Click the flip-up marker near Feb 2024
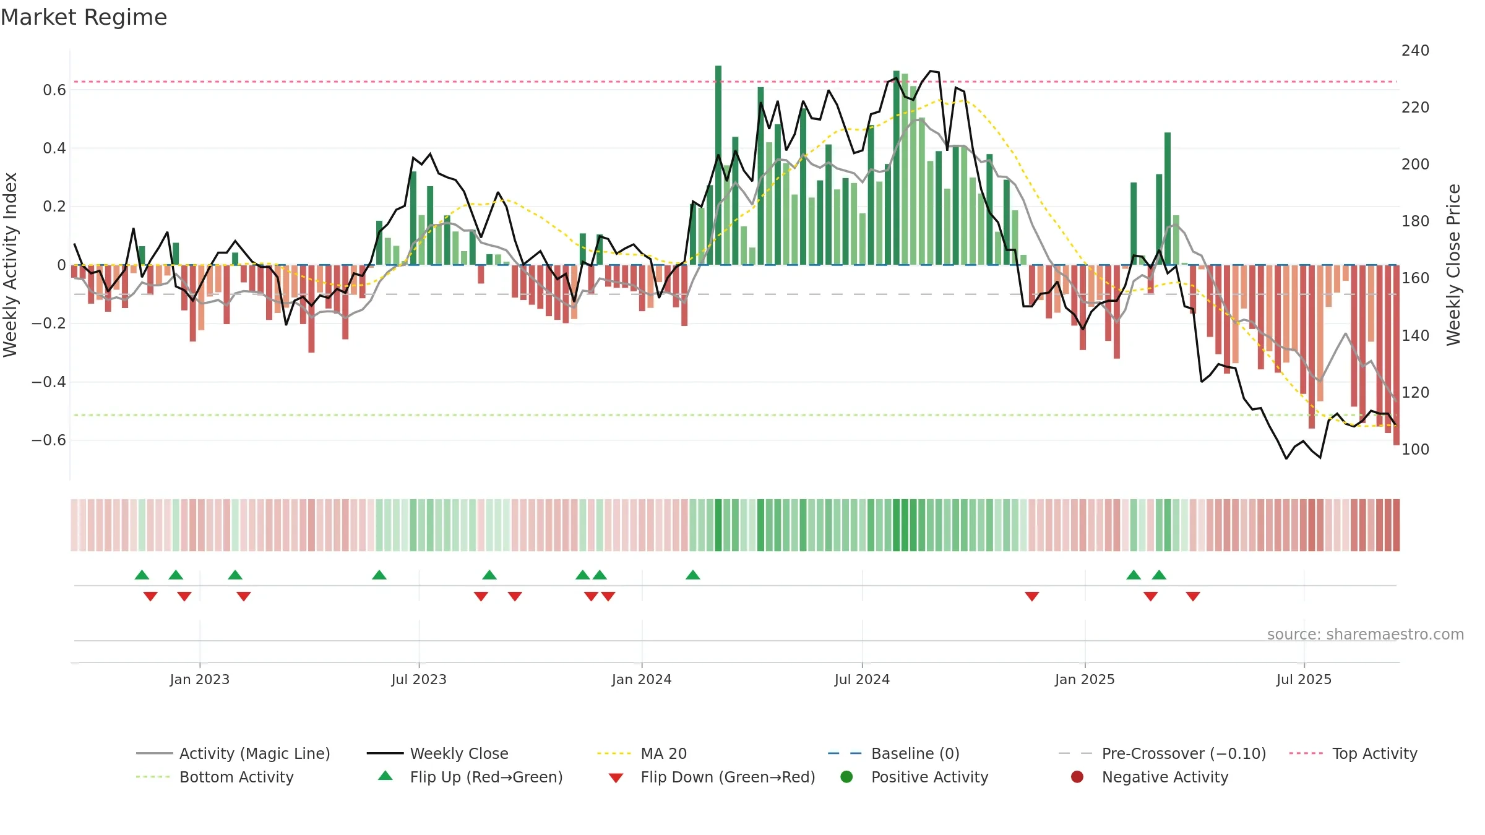The width and height of the screenshot is (1485, 835). coord(693,575)
